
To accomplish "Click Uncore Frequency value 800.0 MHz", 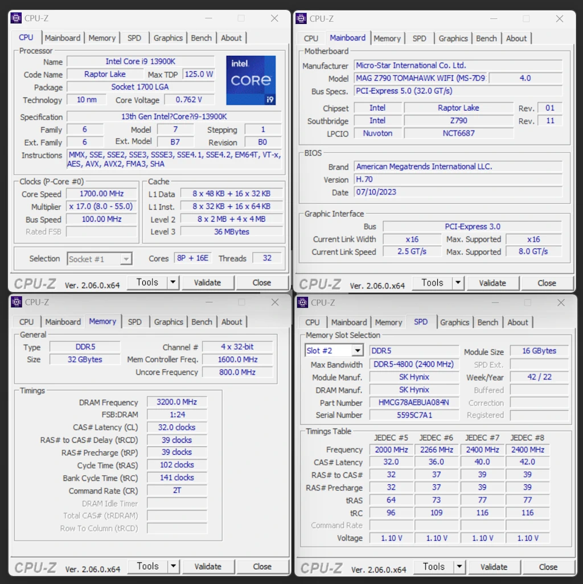I will tap(237, 372).
